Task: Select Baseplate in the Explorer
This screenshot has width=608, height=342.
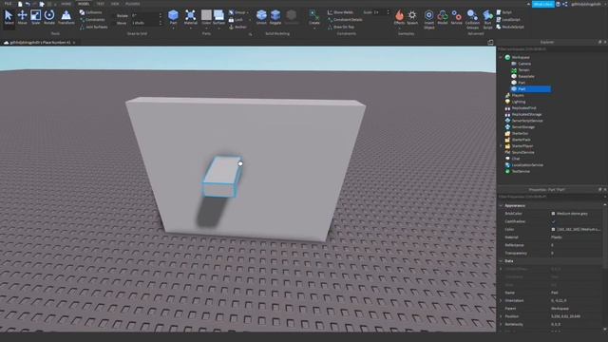Action: [x=526, y=76]
